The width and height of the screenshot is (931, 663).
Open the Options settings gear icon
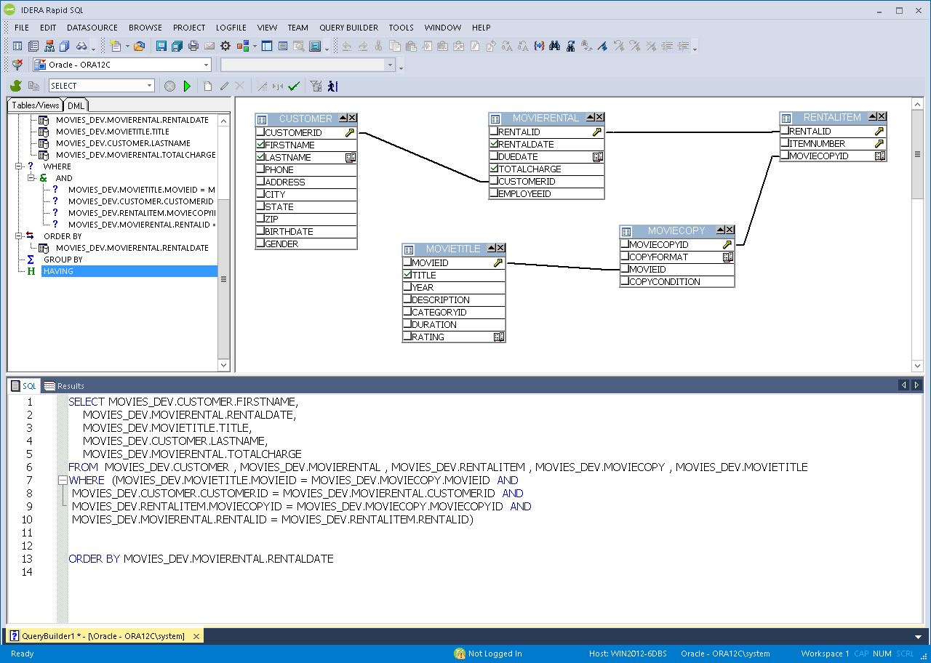pyautogui.click(x=225, y=45)
